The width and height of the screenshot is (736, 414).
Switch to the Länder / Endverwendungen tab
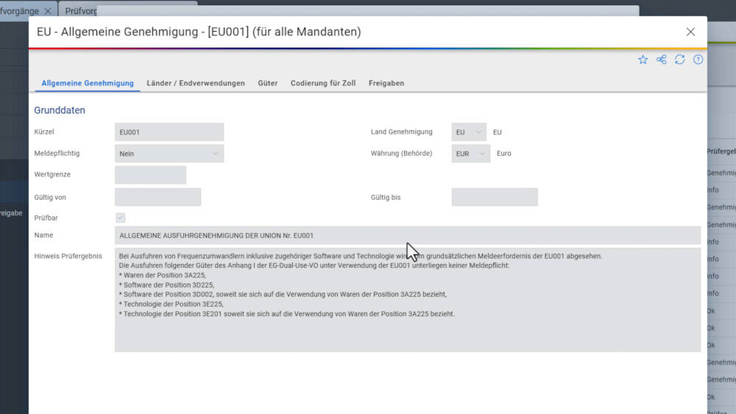[196, 83]
